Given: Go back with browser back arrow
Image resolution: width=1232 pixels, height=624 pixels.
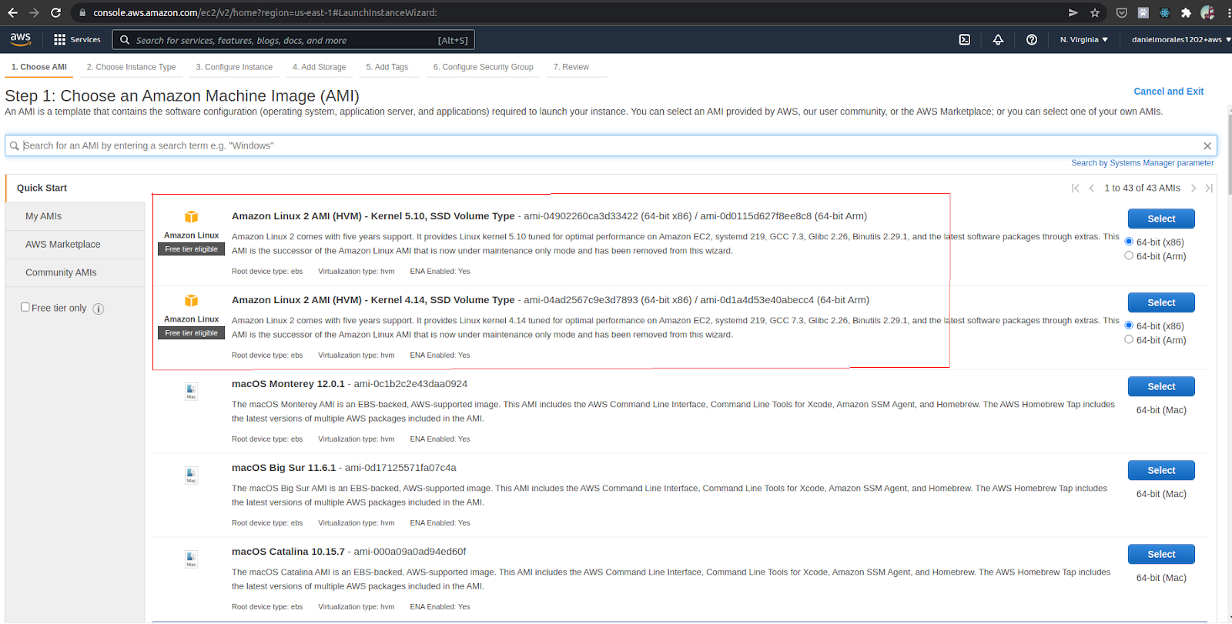Looking at the screenshot, I should coord(12,12).
